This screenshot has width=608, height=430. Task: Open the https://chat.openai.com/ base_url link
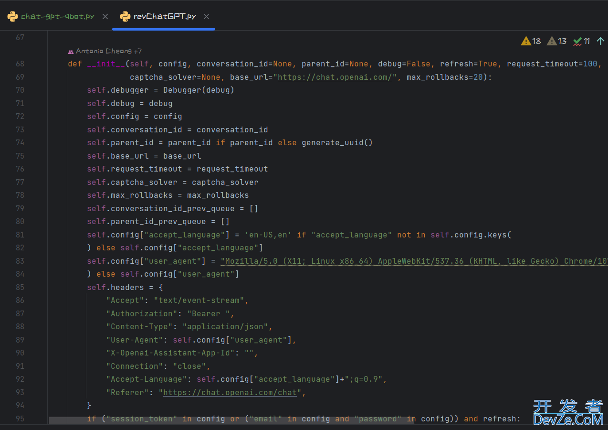(335, 77)
